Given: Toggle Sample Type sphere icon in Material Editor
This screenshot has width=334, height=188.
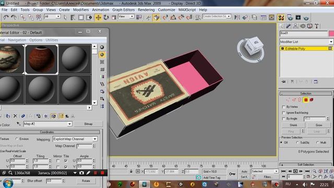Looking at the screenshot, I should click(102, 48).
